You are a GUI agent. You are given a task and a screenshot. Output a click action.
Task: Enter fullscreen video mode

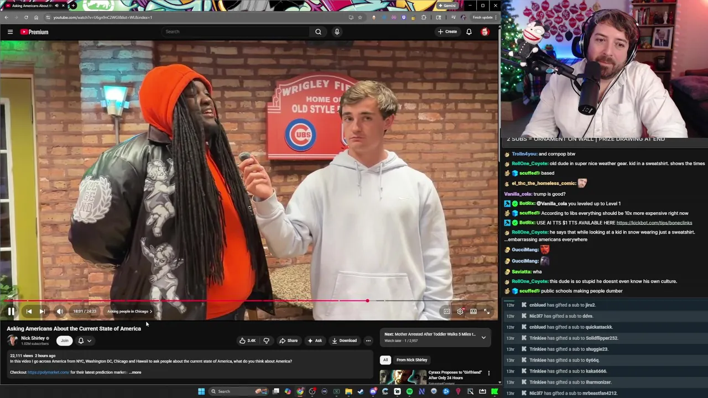tap(487, 311)
